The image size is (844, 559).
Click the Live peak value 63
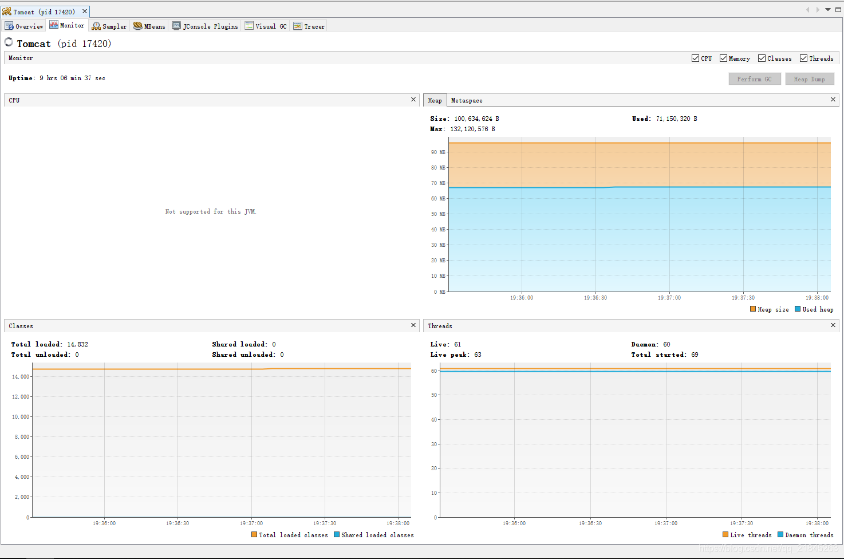click(x=478, y=355)
